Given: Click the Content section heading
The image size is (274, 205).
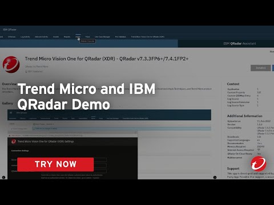Looking at the screenshot, I should (x=233, y=84).
